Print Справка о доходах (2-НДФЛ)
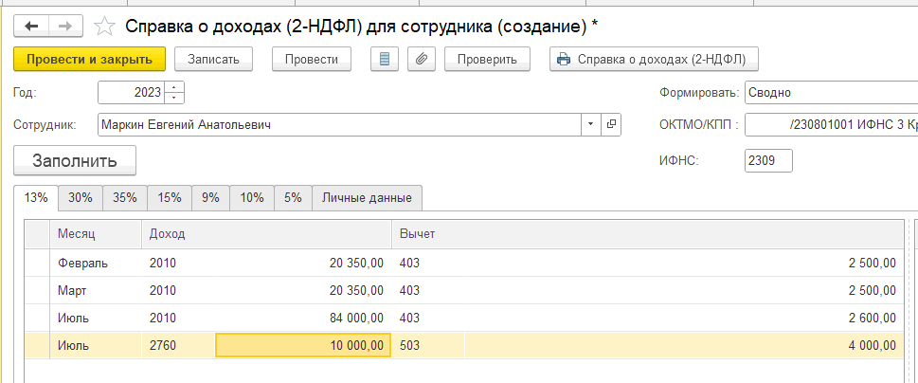This screenshot has height=383, width=918. pos(654,59)
